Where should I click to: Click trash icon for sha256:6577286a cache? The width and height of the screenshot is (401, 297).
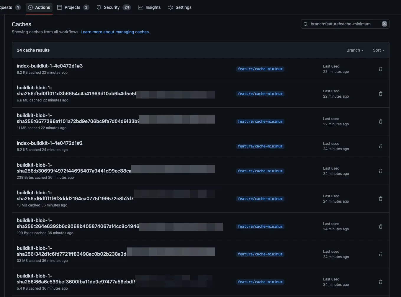click(x=380, y=122)
